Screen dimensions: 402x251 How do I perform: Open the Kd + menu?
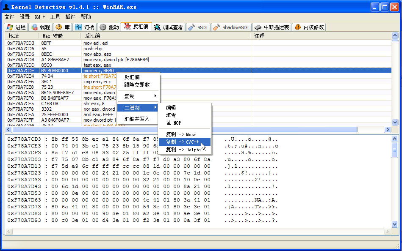[x=40, y=17]
